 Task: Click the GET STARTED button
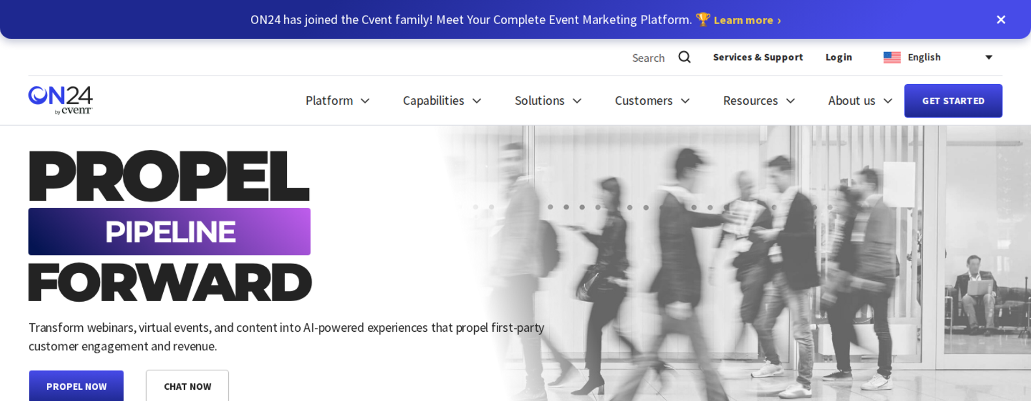point(953,101)
